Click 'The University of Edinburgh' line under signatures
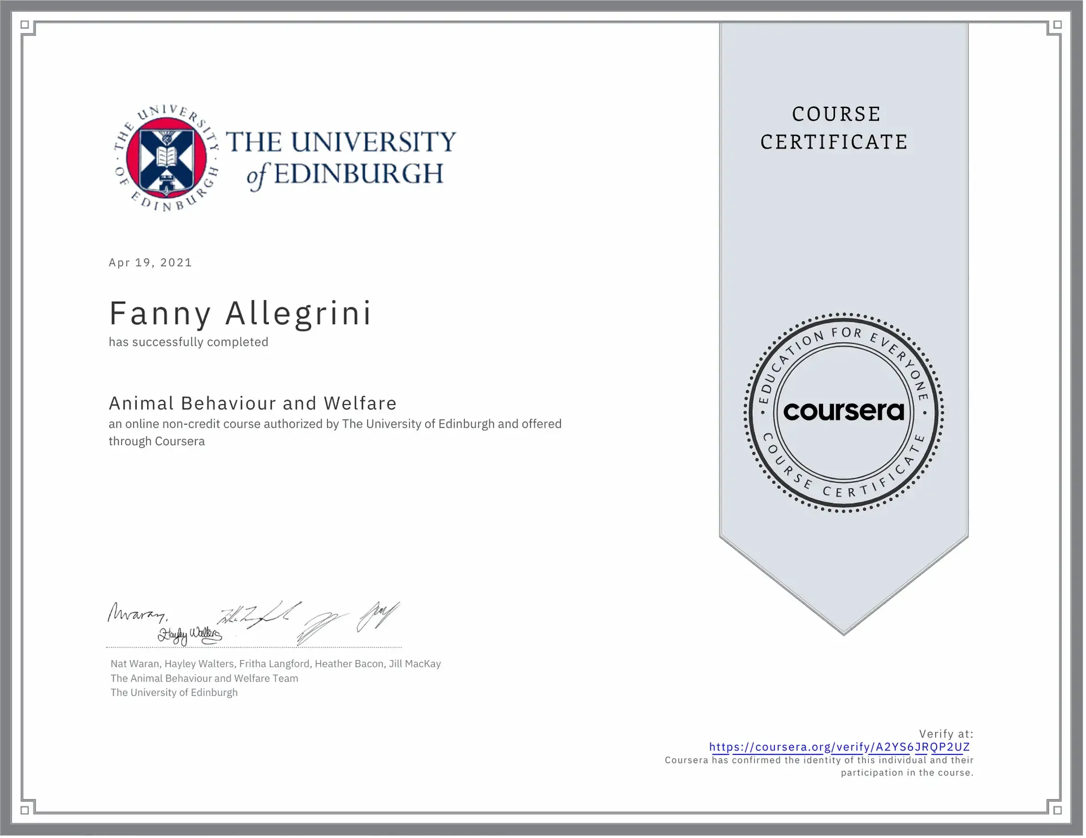 pos(174,694)
